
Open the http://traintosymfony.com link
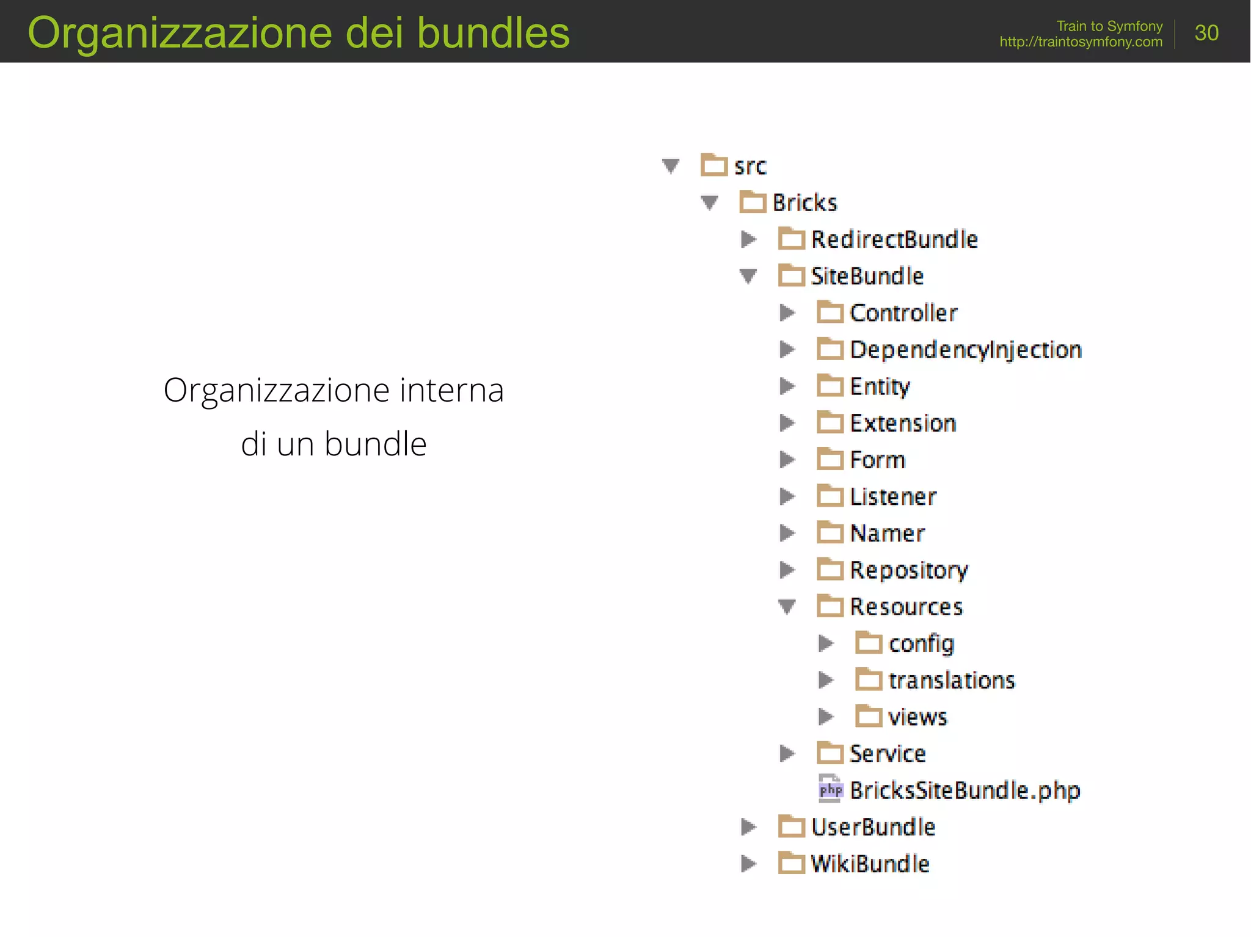pos(1081,42)
